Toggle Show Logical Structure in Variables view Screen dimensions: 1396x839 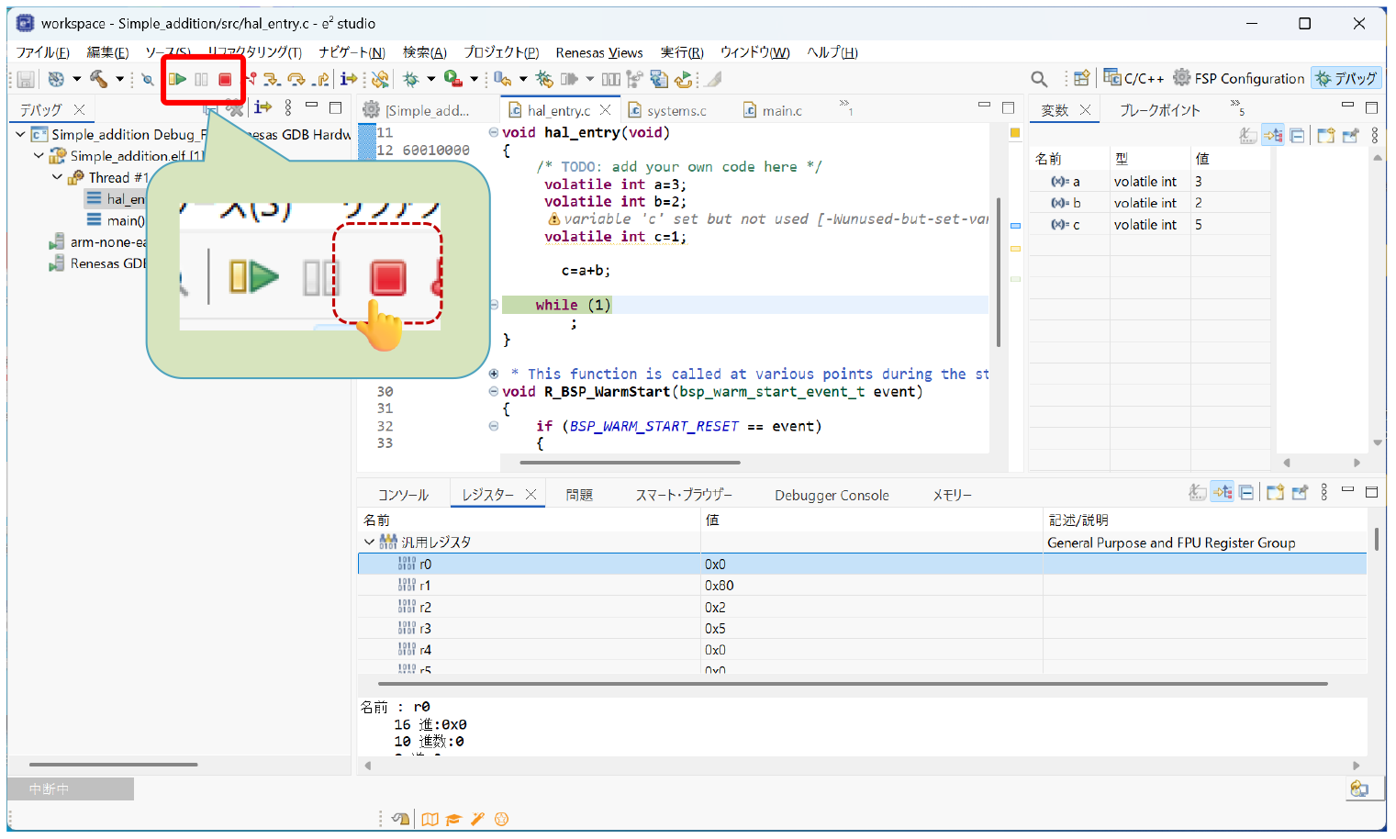pos(1273,136)
